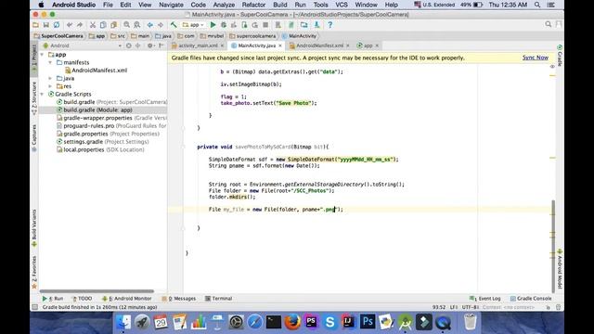
Task: Open the VCS menu
Action: click(342, 5)
